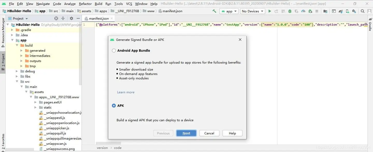The image size is (373, 152).
Task: Run the app using the green play icon
Action: (270, 11)
